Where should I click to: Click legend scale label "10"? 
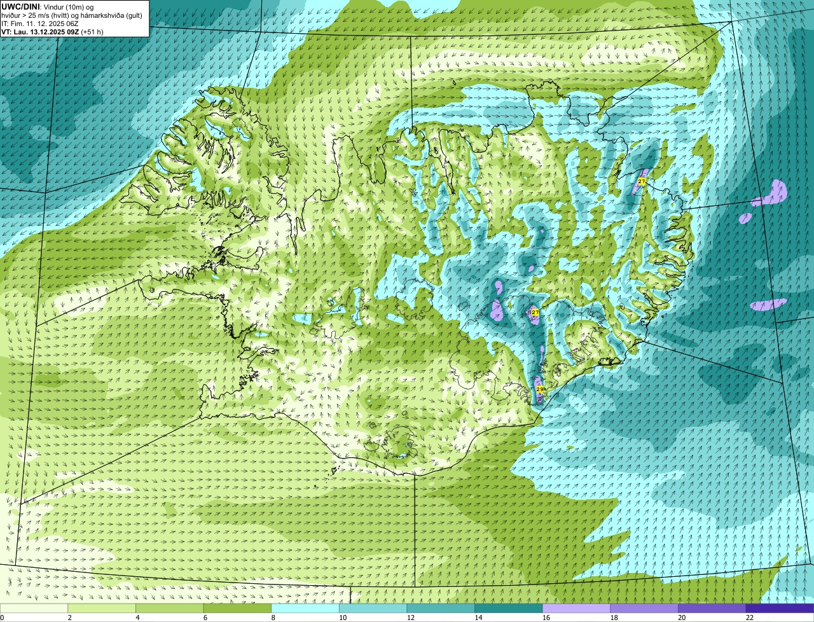[343, 618]
